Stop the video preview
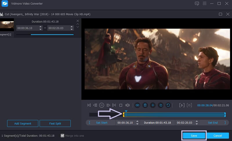This screenshot has width=232, height=141. (121, 105)
